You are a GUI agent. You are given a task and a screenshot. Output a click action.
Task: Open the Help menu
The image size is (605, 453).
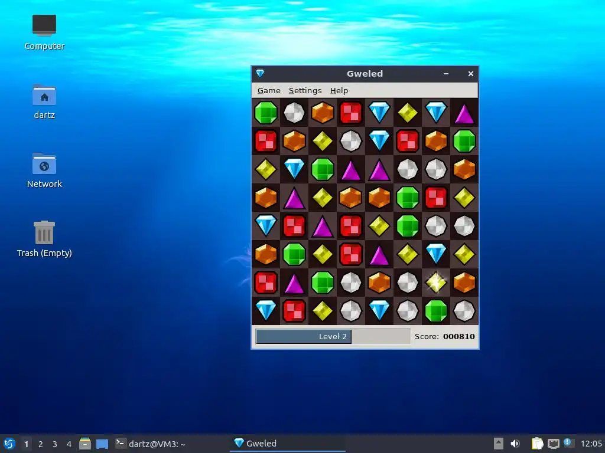pos(339,90)
